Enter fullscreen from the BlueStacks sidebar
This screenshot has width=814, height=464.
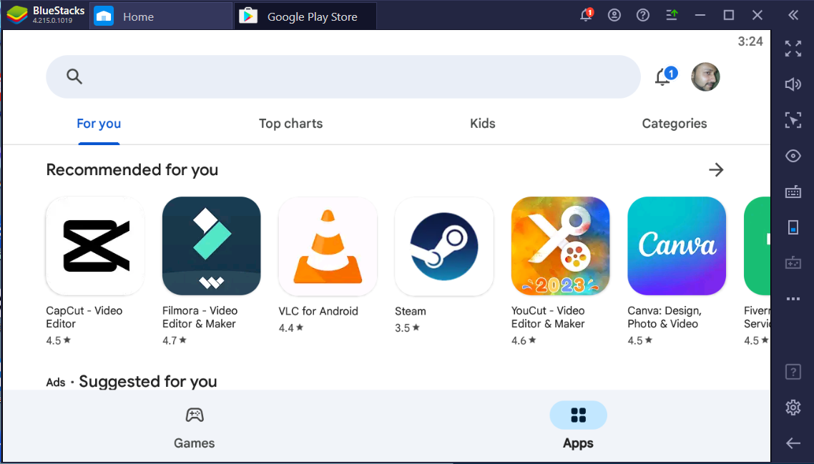click(793, 49)
